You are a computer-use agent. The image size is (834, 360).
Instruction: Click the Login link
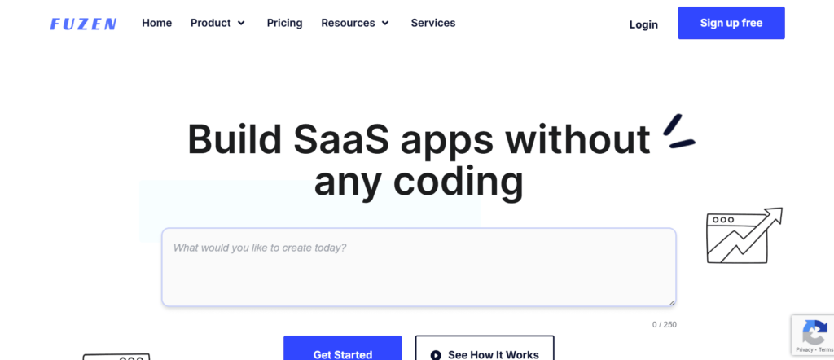tap(643, 24)
